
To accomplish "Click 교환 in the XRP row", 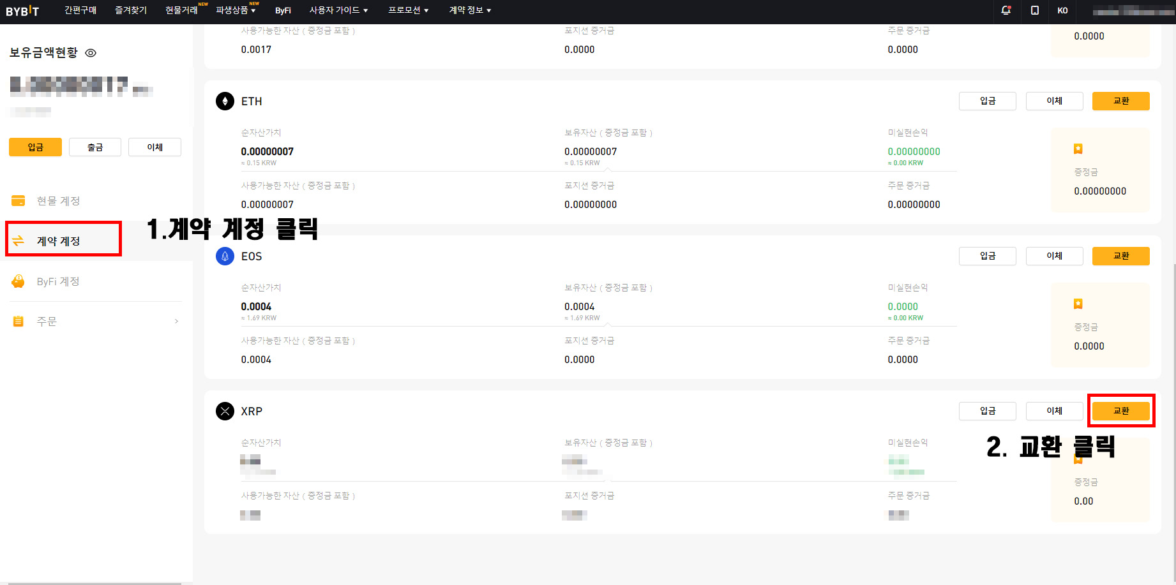I will click(1121, 411).
